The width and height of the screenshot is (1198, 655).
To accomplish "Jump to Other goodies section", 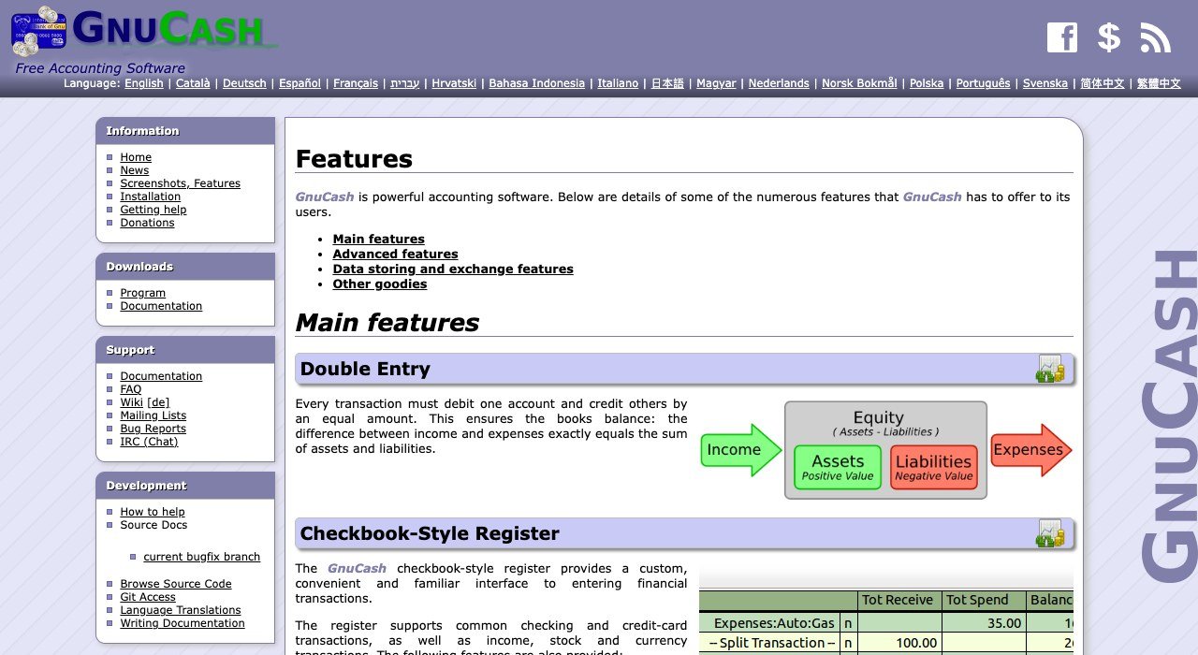I will (380, 284).
